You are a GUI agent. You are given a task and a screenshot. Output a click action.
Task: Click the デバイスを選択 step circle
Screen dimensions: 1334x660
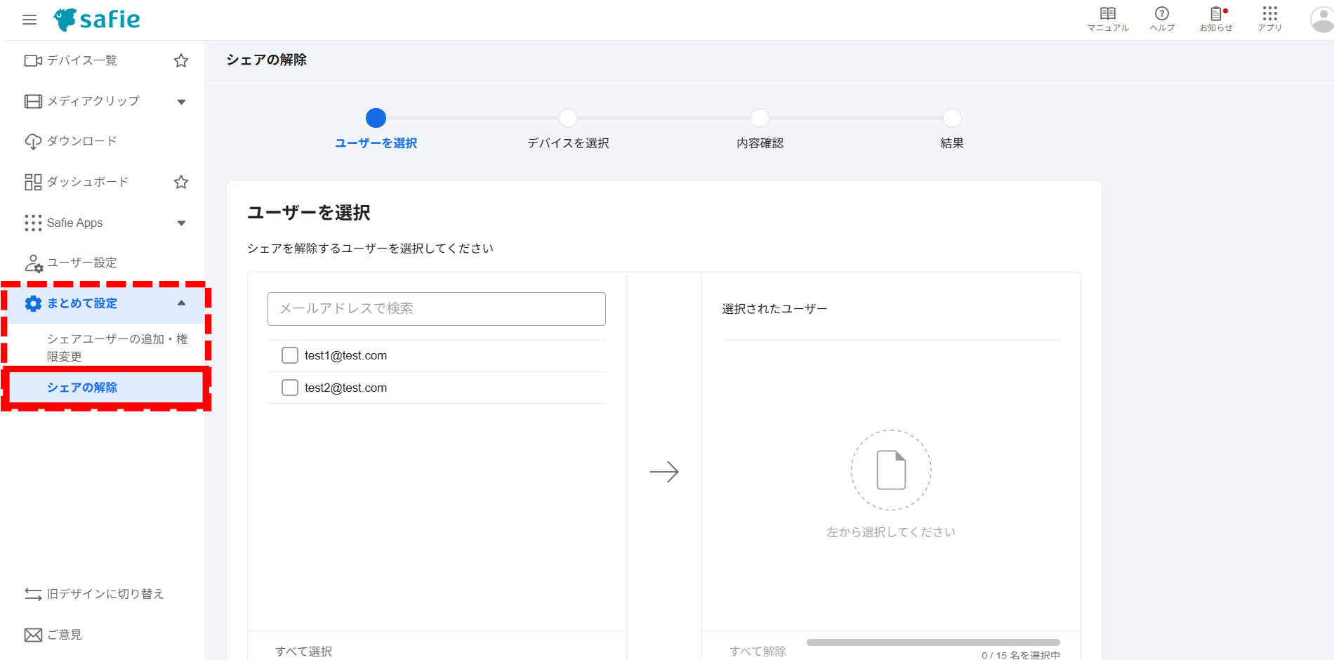(x=568, y=118)
